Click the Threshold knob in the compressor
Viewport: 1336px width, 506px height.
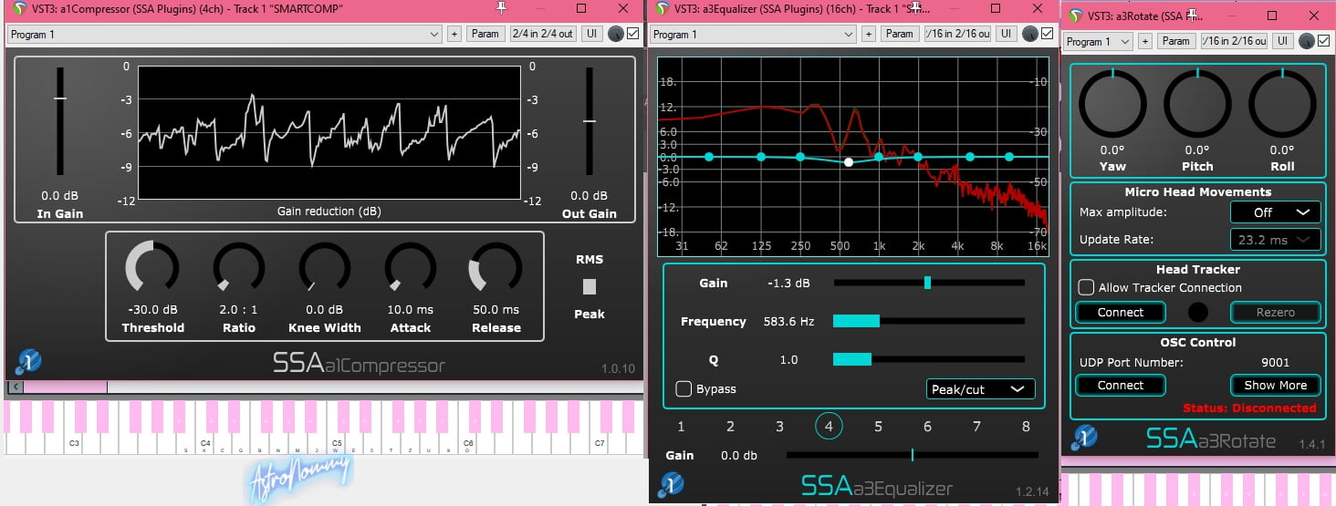pyautogui.click(x=151, y=268)
